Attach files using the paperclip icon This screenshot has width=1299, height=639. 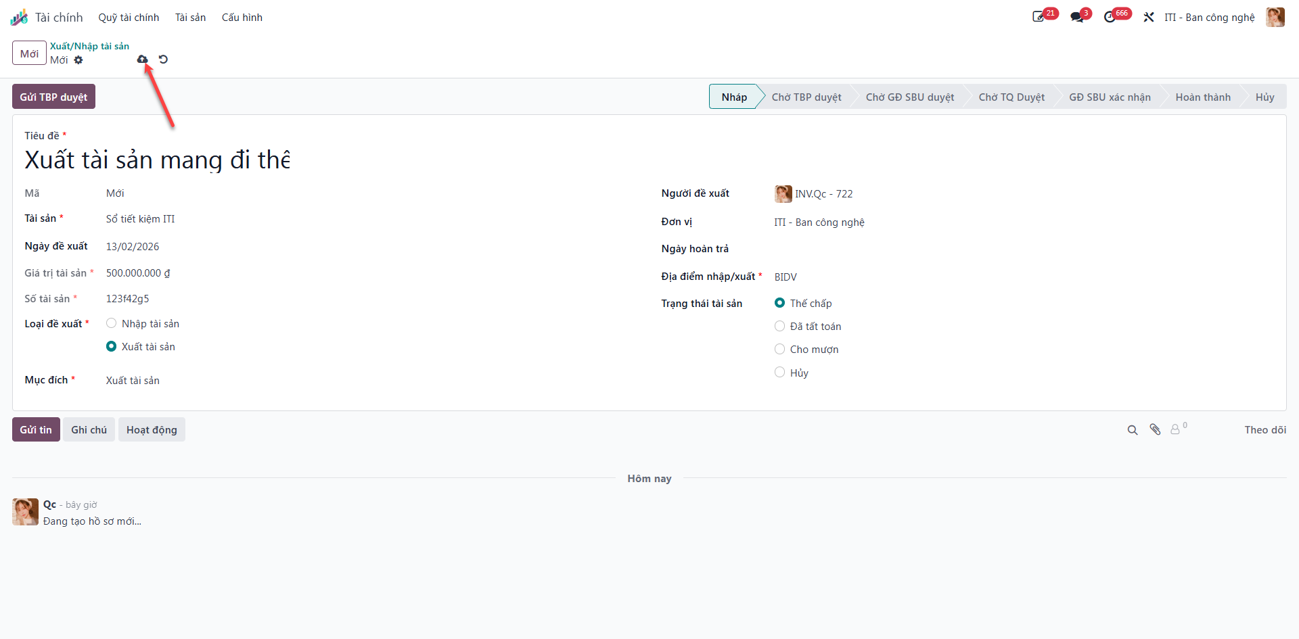[x=1155, y=430]
